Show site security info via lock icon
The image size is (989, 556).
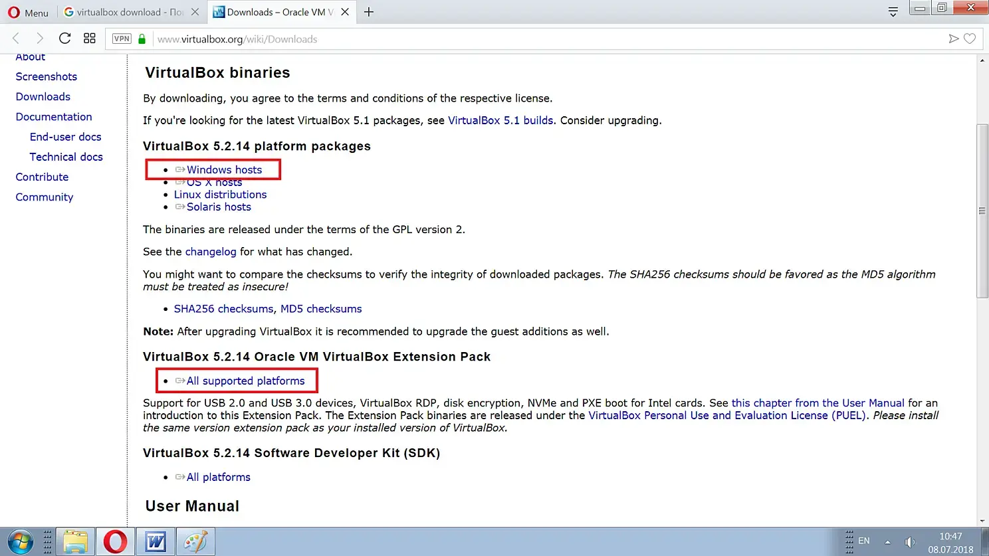[x=142, y=39]
